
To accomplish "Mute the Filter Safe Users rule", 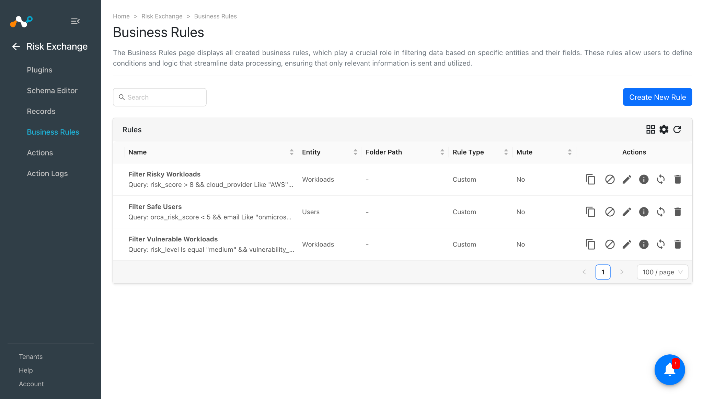I will click(x=610, y=212).
